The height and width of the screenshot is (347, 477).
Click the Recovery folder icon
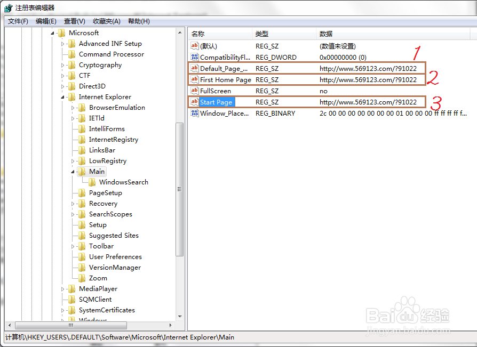(82, 204)
